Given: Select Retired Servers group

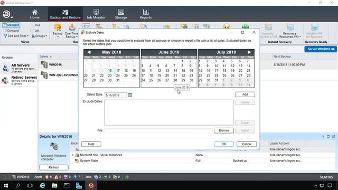Looking at the screenshot, I should tap(18, 80).
